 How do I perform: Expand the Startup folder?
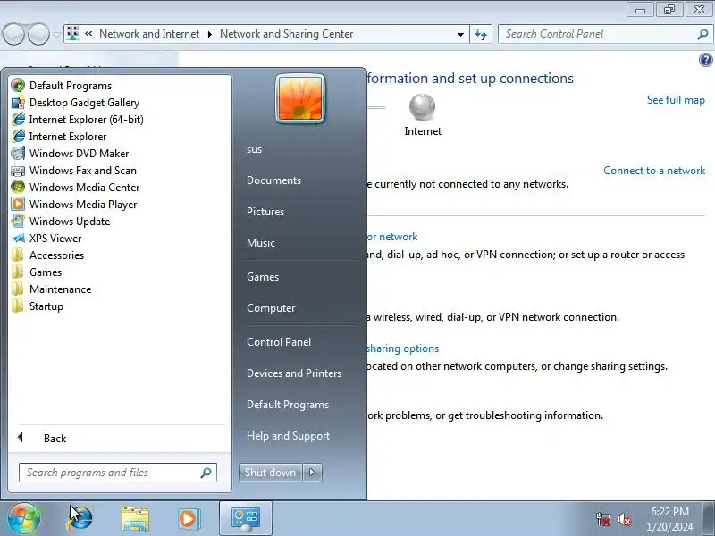38,306
